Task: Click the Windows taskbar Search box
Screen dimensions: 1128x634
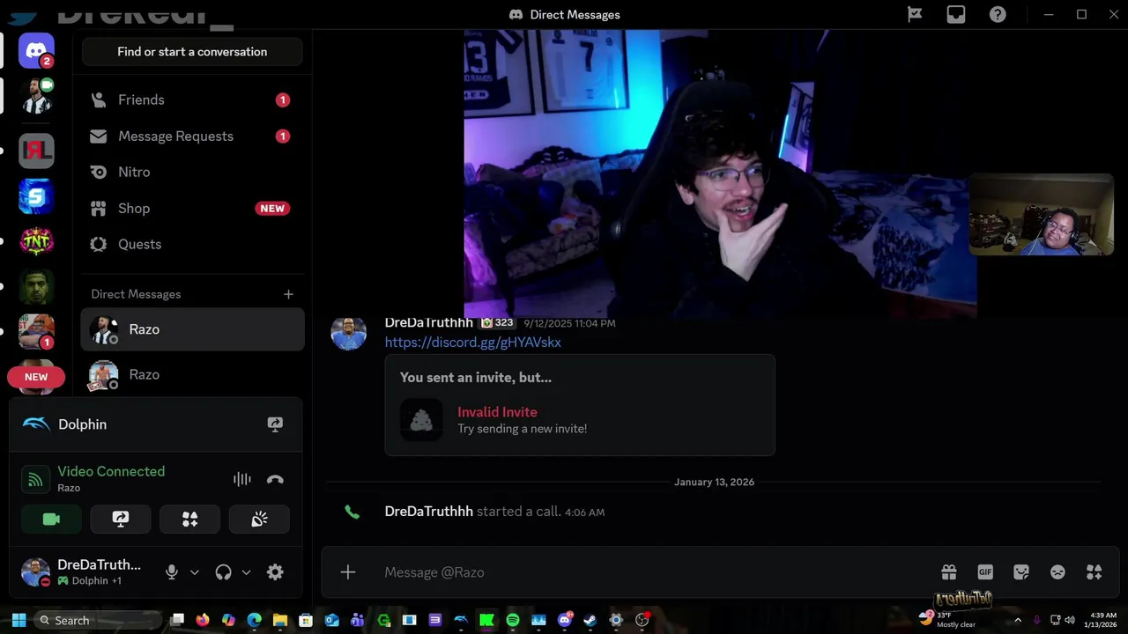Action: pyautogui.click(x=97, y=620)
